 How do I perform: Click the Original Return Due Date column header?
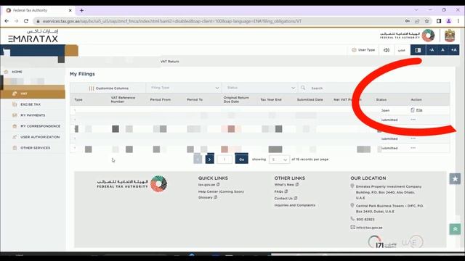coord(236,99)
